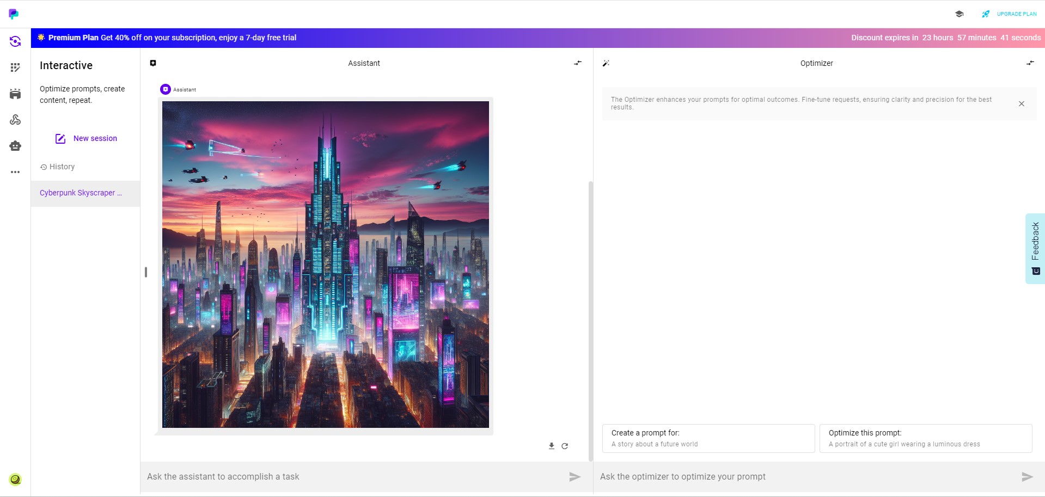Viewport: 1045px width, 497px height.
Task: Dismiss the Optimizer info message
Action: (1022, 103)
